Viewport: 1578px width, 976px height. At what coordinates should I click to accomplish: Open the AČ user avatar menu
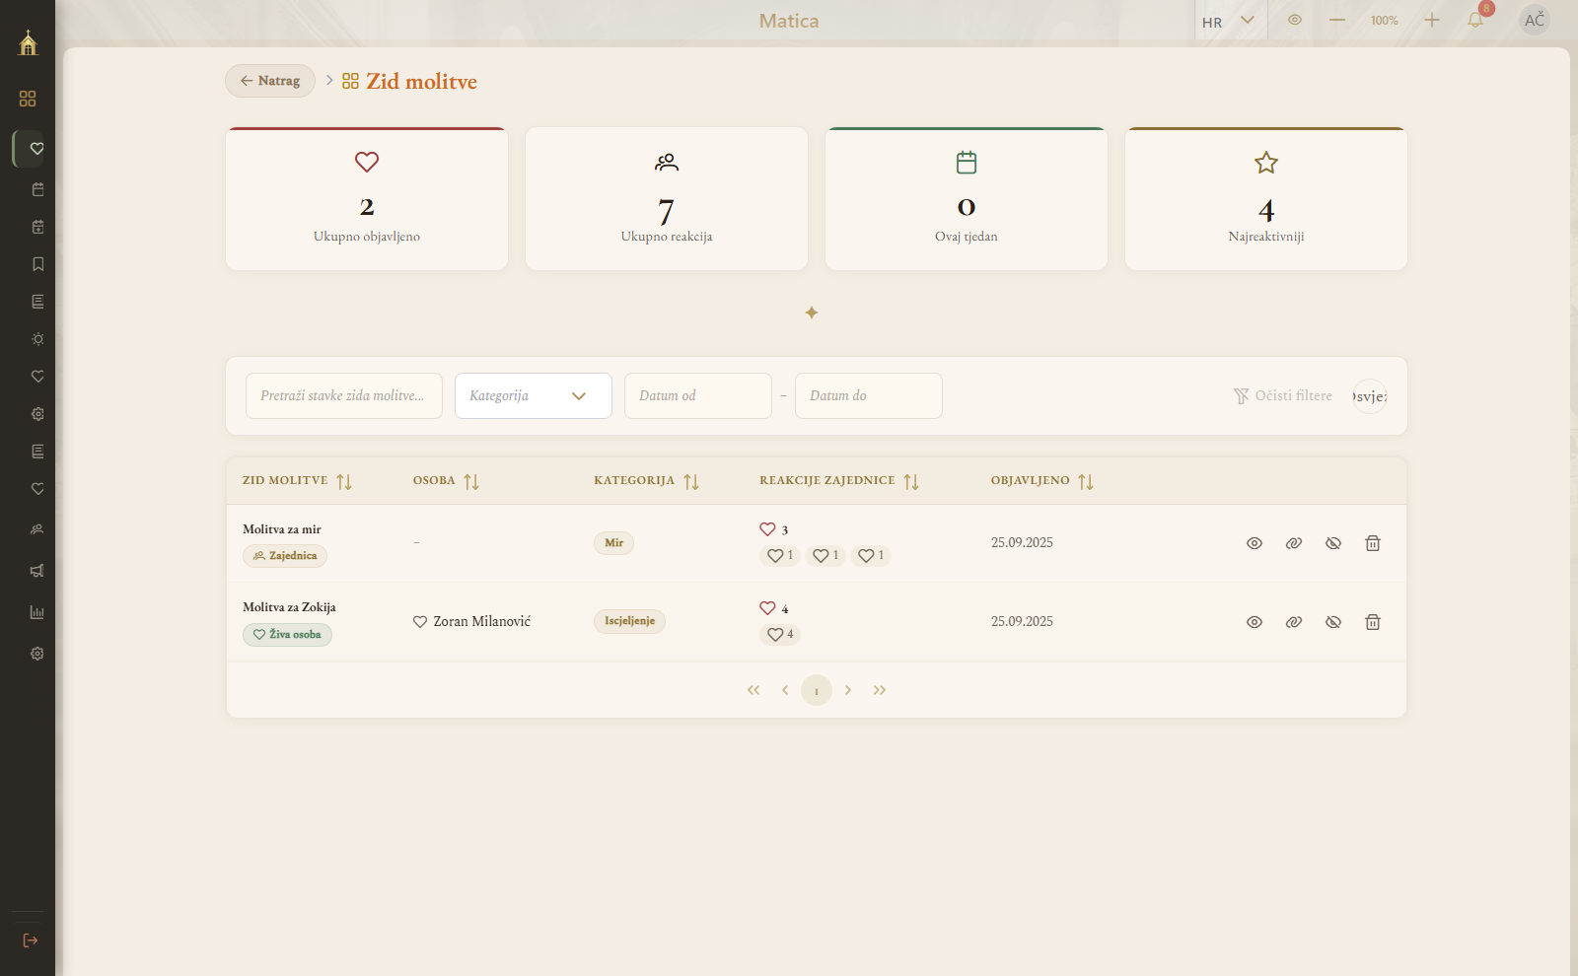pos(1535,21)
